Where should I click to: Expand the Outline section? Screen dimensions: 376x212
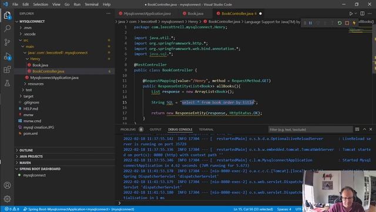[26, 150]
